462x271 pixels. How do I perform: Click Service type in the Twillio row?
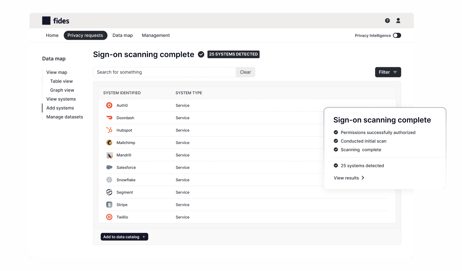pos(183,217)
